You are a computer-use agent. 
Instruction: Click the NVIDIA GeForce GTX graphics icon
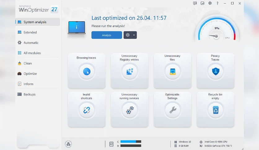[201, 146]
